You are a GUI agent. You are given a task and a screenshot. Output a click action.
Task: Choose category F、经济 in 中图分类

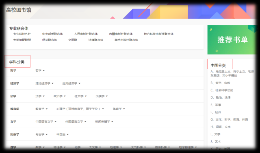click(x=216, y=113)
